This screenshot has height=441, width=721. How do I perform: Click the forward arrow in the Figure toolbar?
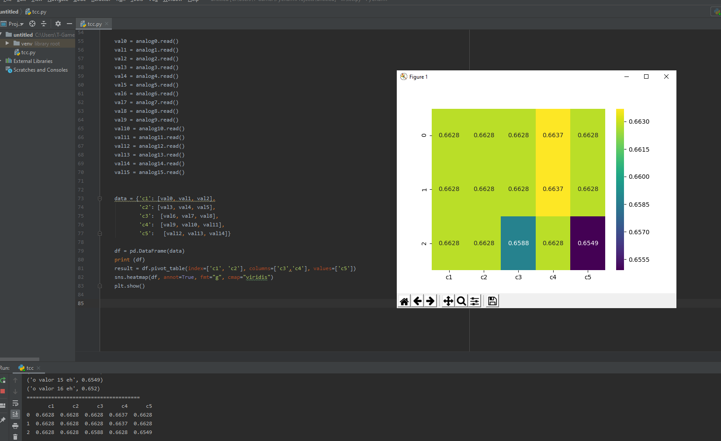pos(430,301)
